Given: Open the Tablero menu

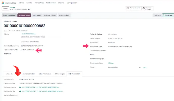Looking at the screenshot, I should [x=21, y=3].
